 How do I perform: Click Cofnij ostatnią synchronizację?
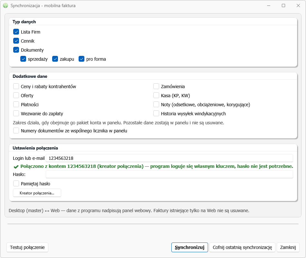(x=242, y=247)
